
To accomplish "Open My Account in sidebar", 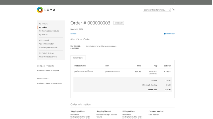I will pyautogui.click(x=43, y=23).
